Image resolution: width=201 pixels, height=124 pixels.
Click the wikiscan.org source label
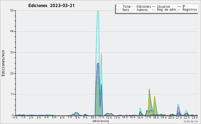point(100,121)
